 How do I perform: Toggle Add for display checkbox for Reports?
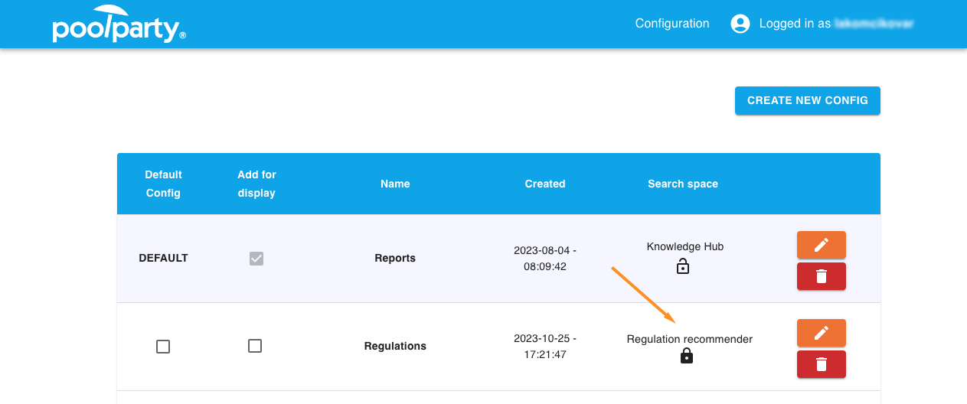coord(256,259)
